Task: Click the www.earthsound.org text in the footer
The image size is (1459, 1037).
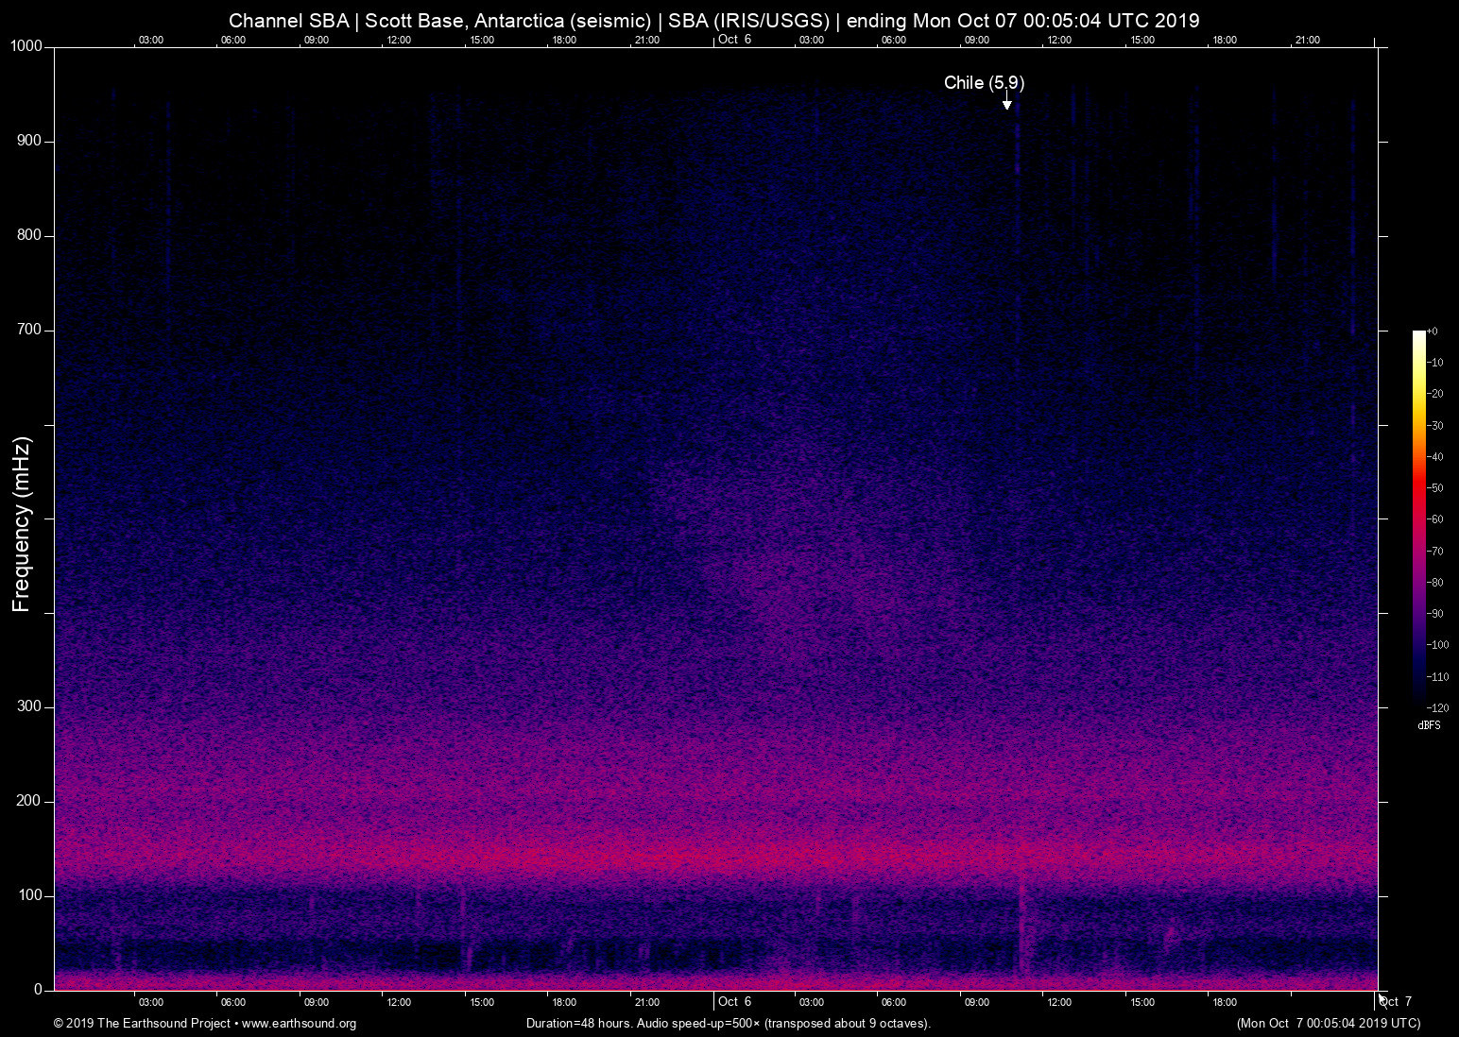Action: coord(299,1024)
